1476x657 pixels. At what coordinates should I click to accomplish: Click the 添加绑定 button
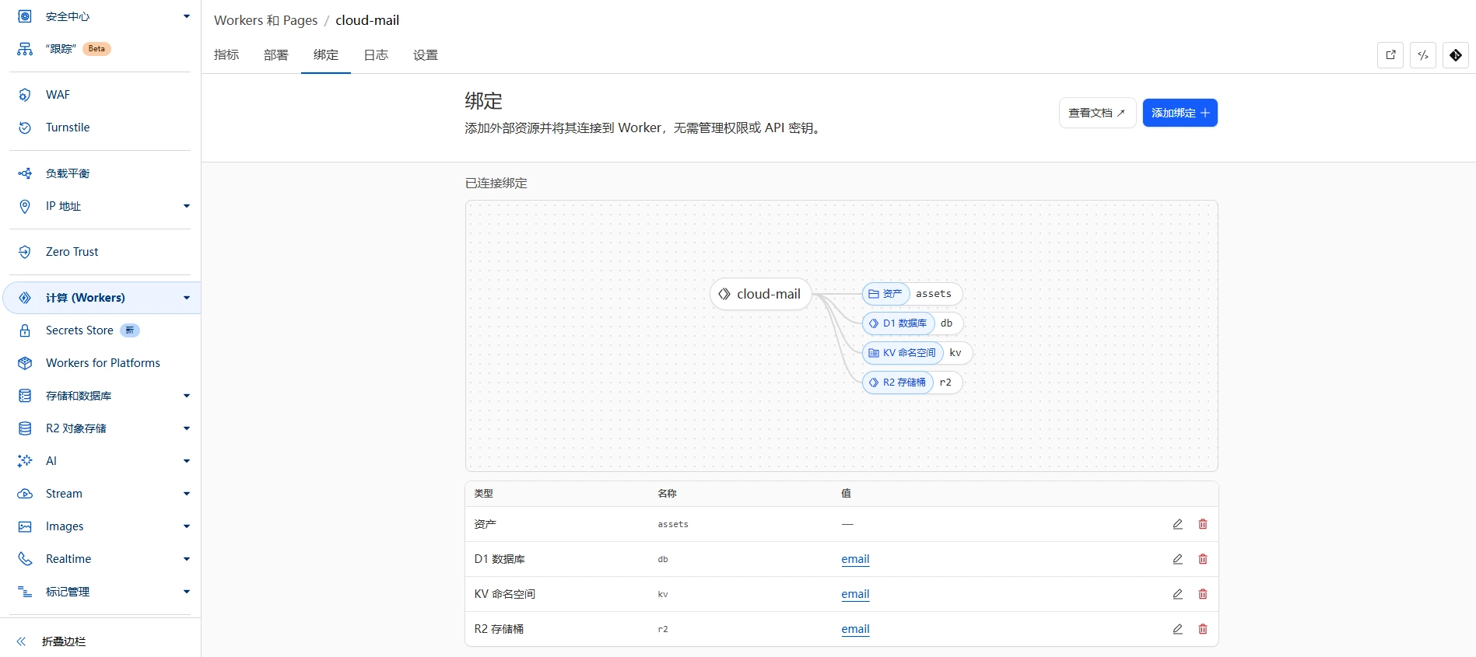coord(1180,113)
